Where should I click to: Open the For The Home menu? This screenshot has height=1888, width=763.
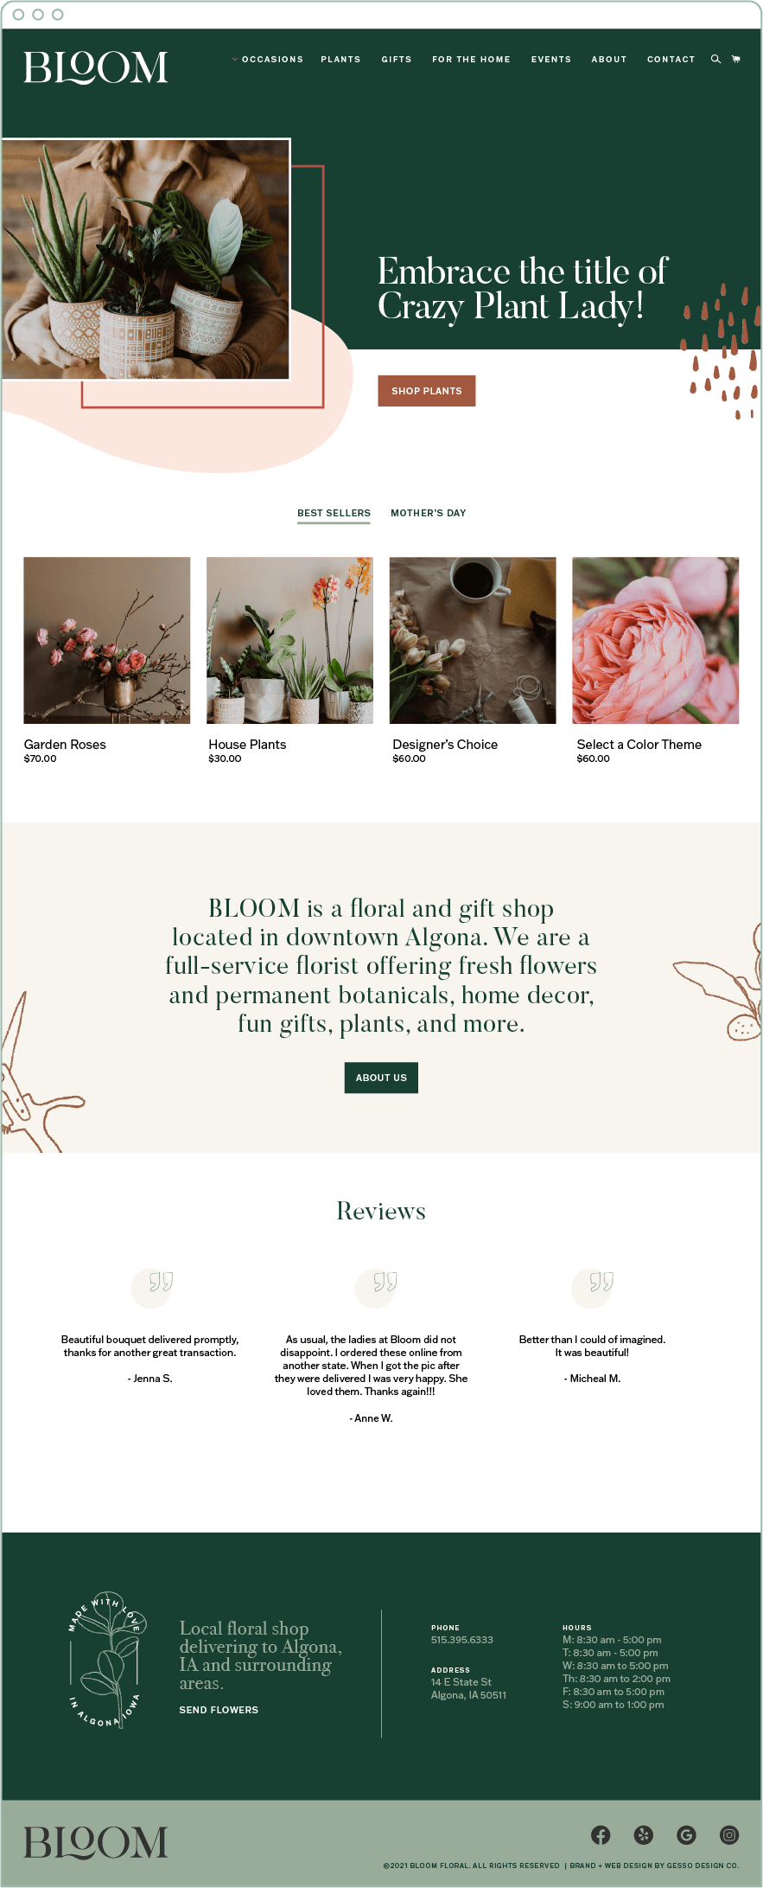click(x=471, y=60)
